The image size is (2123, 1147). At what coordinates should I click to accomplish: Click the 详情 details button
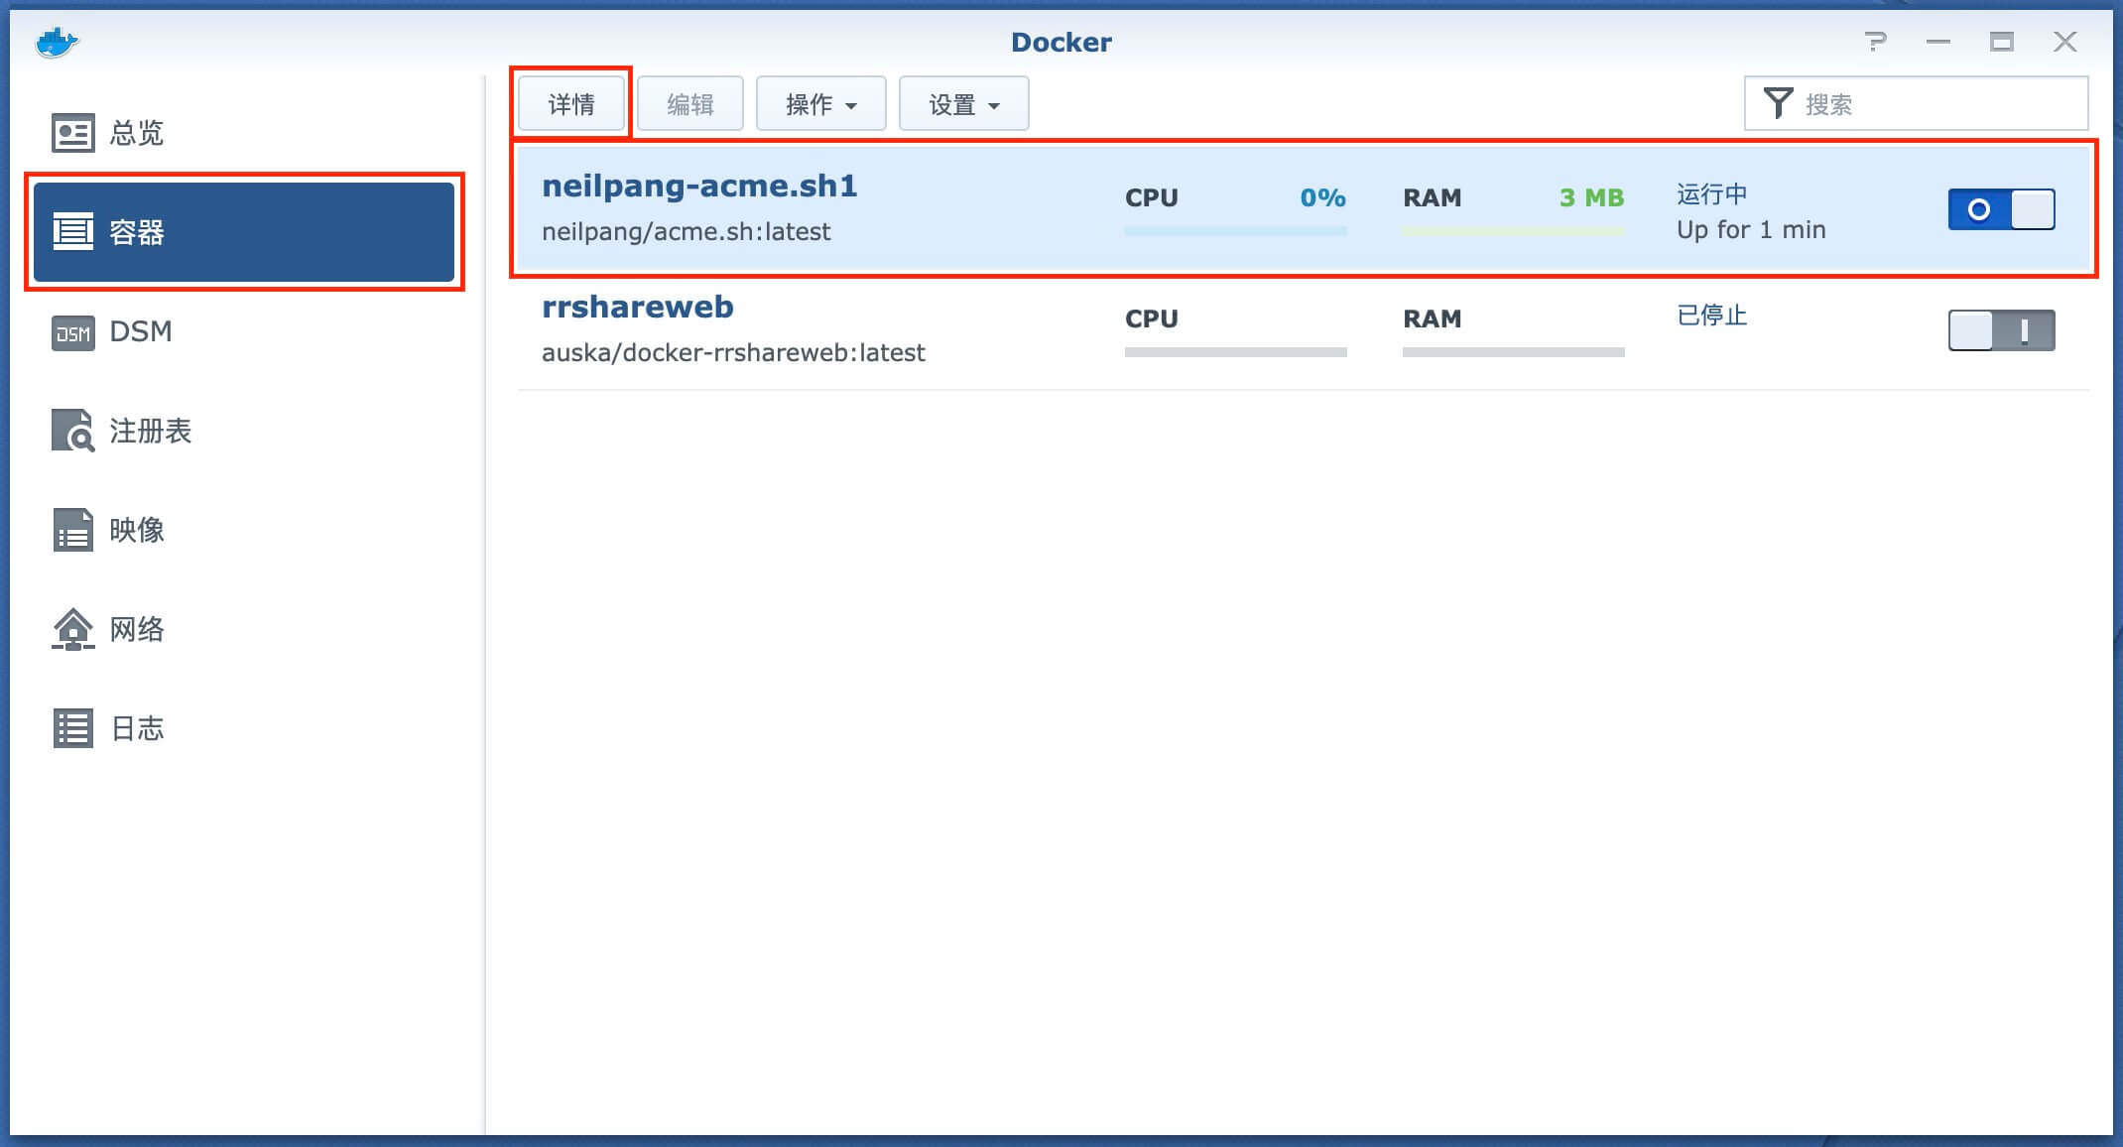tap(571, 104)
